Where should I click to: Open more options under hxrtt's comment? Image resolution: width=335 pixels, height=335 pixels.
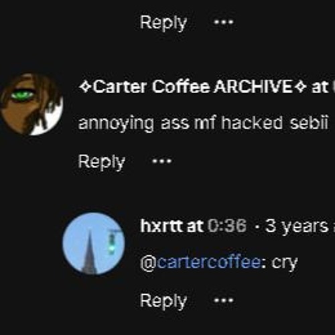(x=224, y=300)
